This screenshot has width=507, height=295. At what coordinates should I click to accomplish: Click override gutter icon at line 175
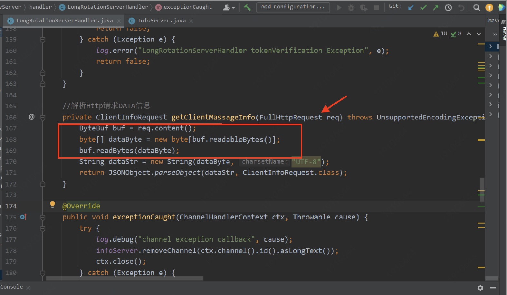click(24, 217)
